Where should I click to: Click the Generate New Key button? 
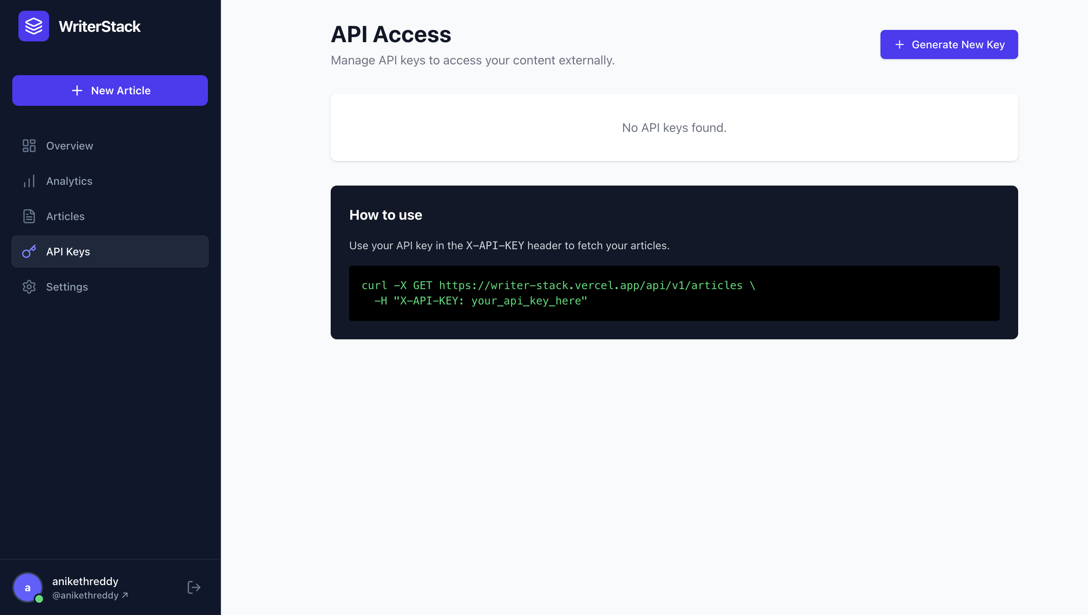[x=949, y=44]
